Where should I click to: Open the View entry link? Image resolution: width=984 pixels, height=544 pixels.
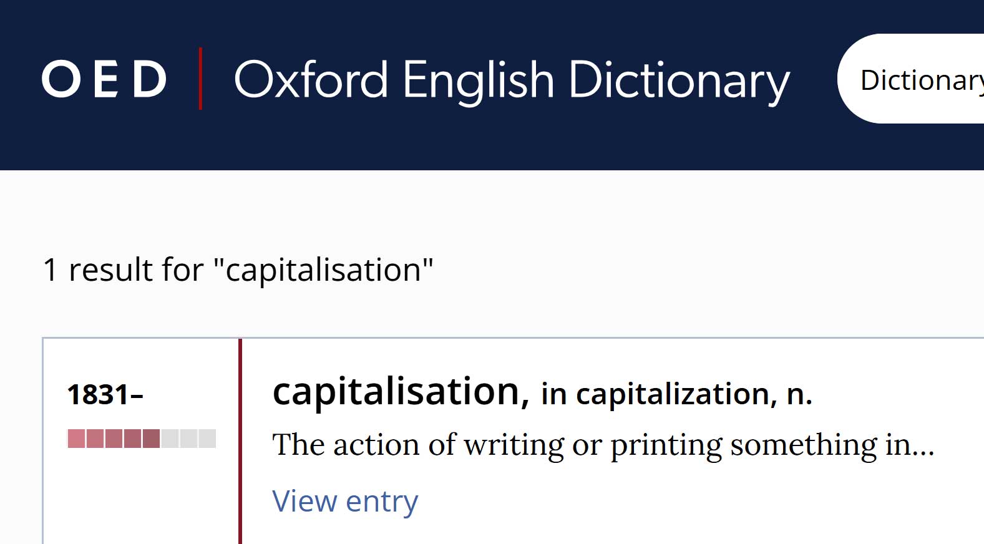[x=345, y=501]
